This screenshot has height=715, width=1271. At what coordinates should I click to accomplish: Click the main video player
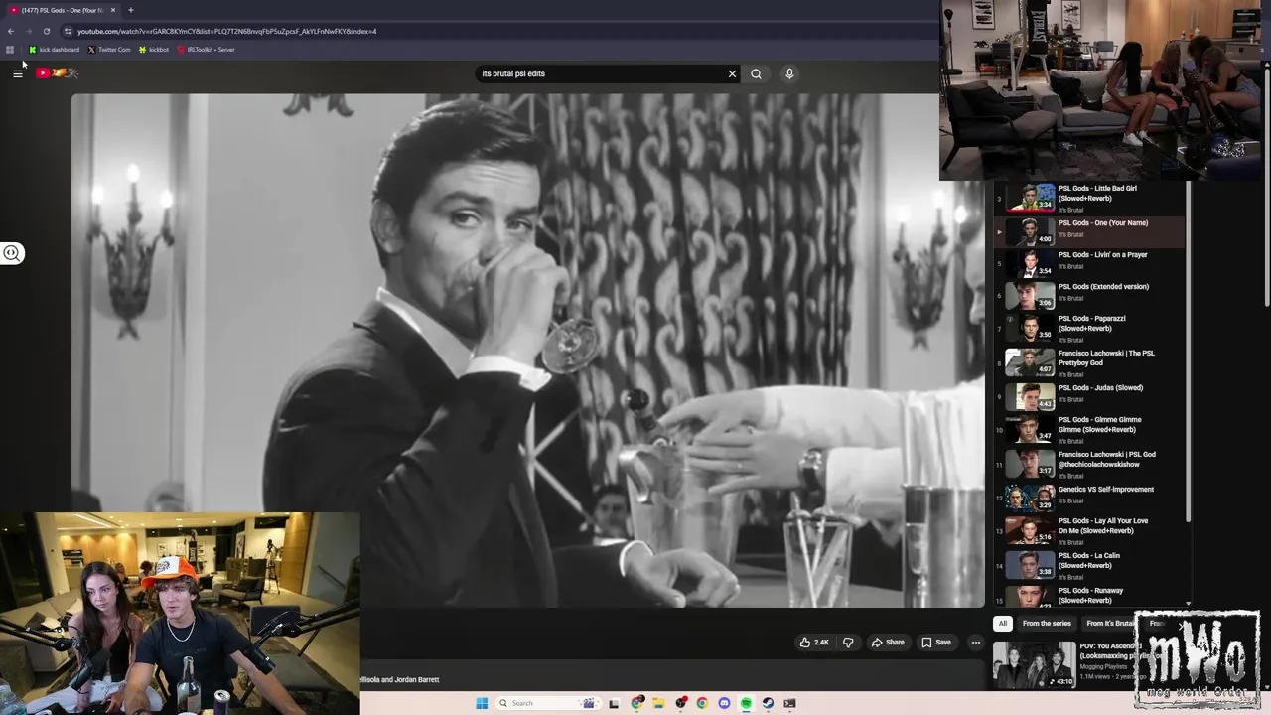coord(527,350)
